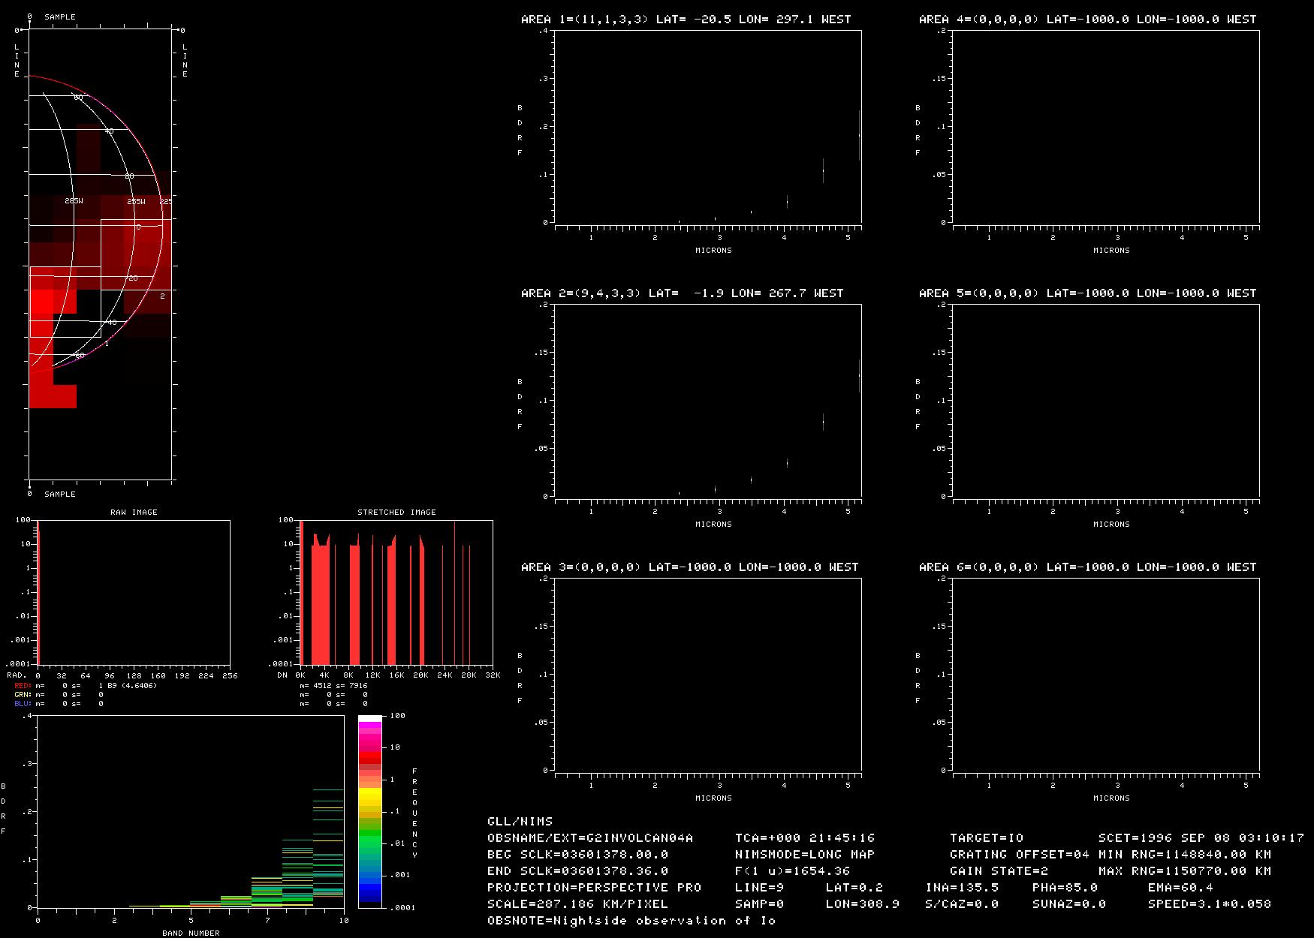Click the "RAW IMAGE" histogram heading

(134, 513)
